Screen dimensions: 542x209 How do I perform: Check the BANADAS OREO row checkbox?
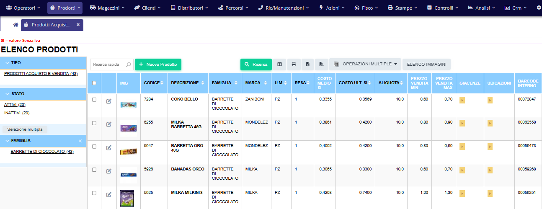tap(94, 170)
